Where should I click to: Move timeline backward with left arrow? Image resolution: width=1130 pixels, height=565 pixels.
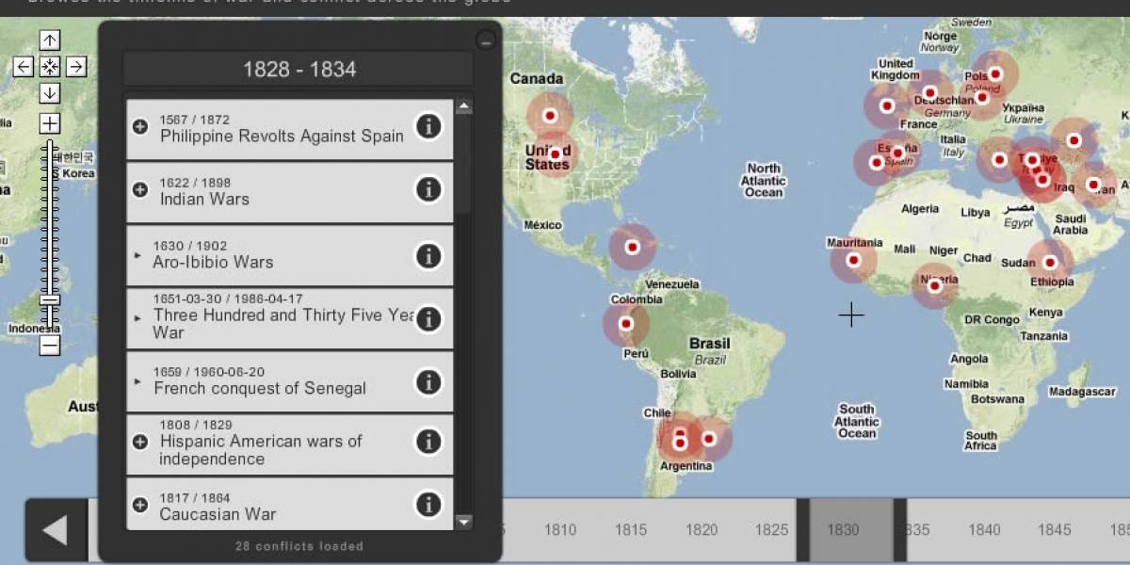[56, 530]
